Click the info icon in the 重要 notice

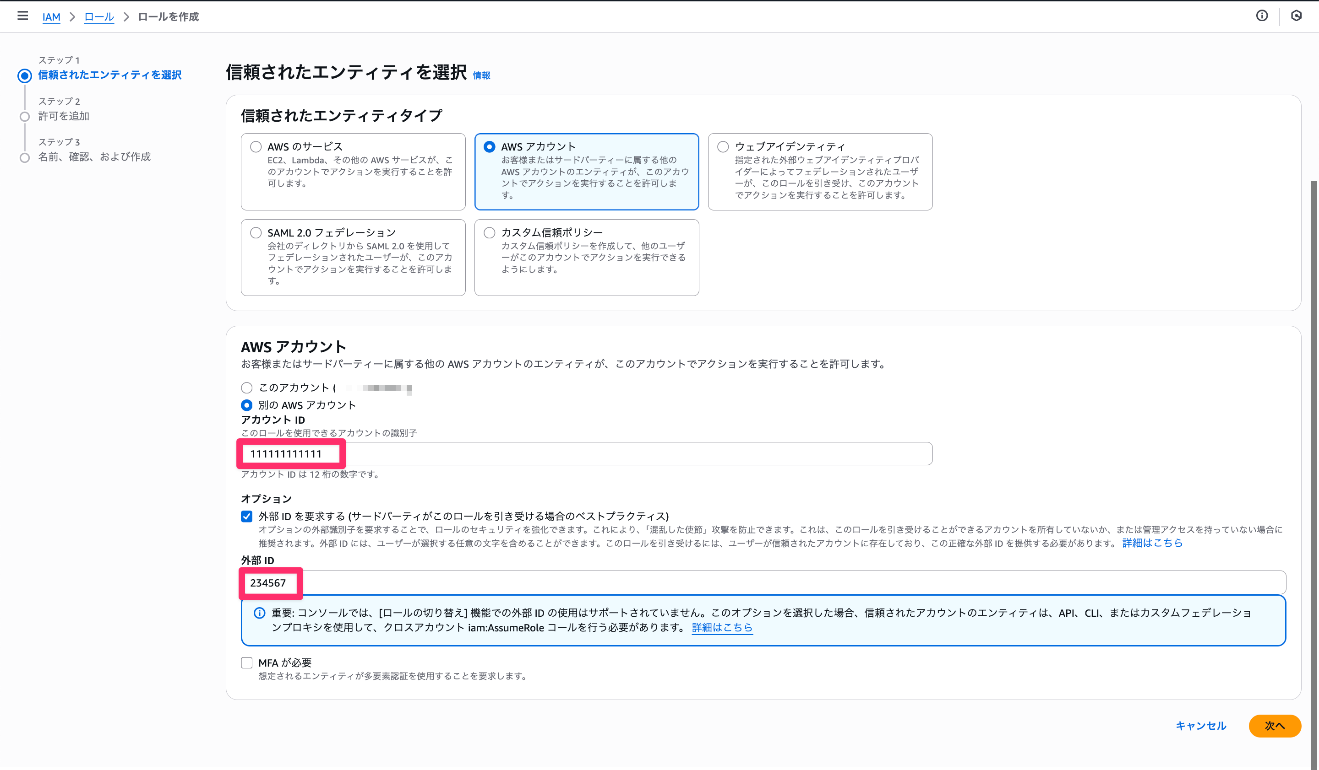point(259,613)
